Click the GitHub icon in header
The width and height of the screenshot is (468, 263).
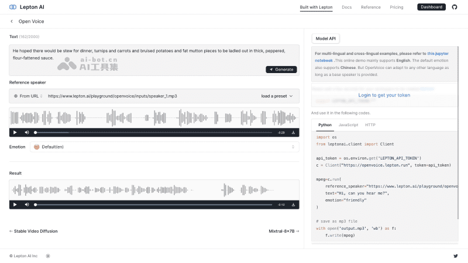pyautogui.click(x=455, y=7)
